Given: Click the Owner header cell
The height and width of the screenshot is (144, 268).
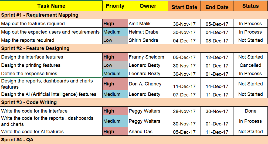Looking at the screenshot, I should click(x=148, y=6).
